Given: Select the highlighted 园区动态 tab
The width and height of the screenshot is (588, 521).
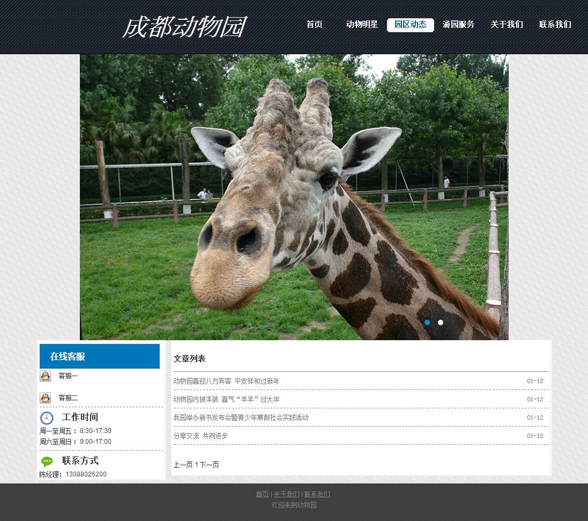Looking at the screenshot, I should pyautogui.click(x=410, y=25).
